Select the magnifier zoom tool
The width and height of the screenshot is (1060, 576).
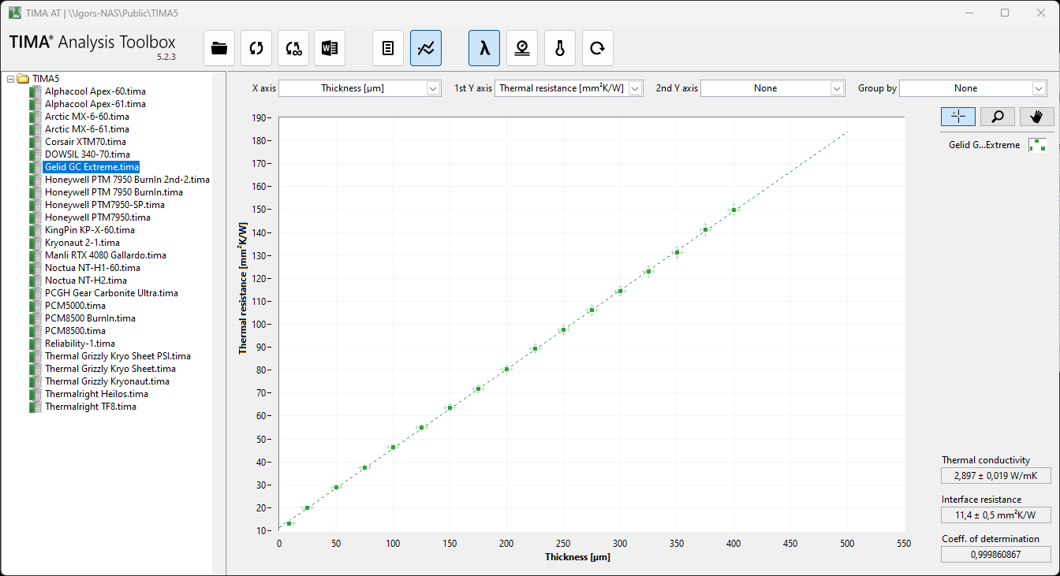tap(998, 117)
